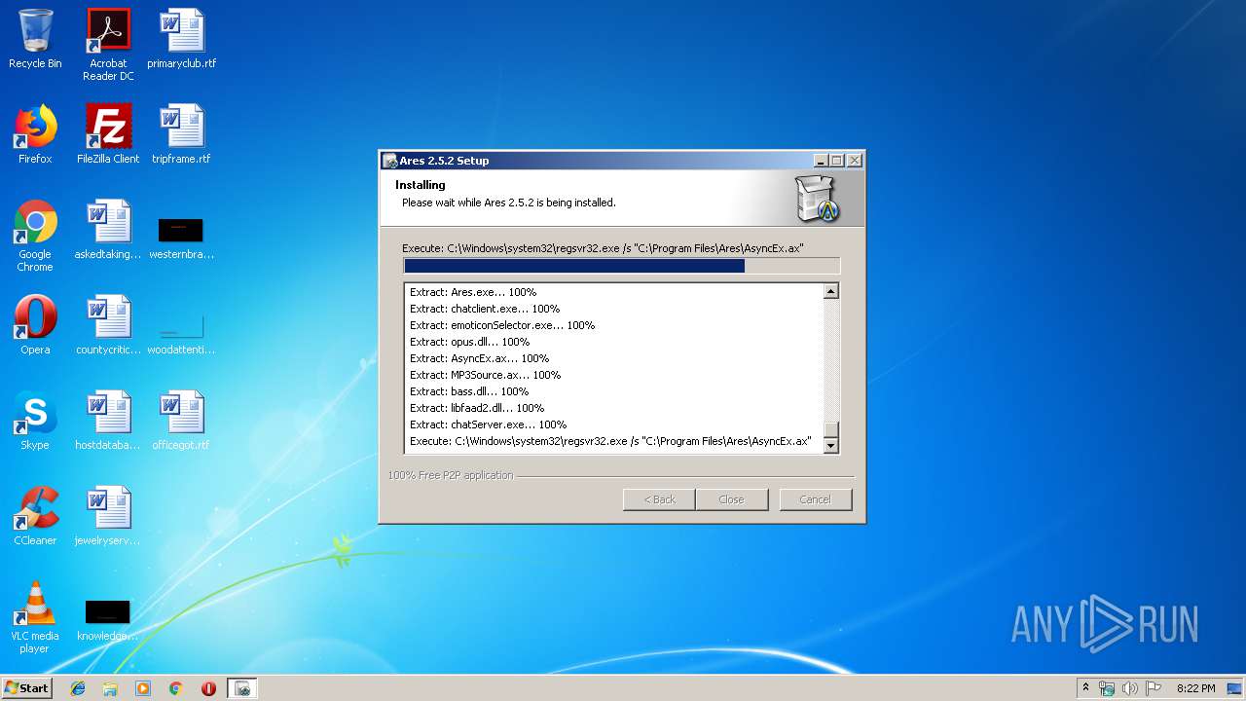Viewport: 1246px width, 701px height.
Task: Select 'Extract: bass.dll... 100%' line
Action: pyautogui.click(x=469, y=391)
